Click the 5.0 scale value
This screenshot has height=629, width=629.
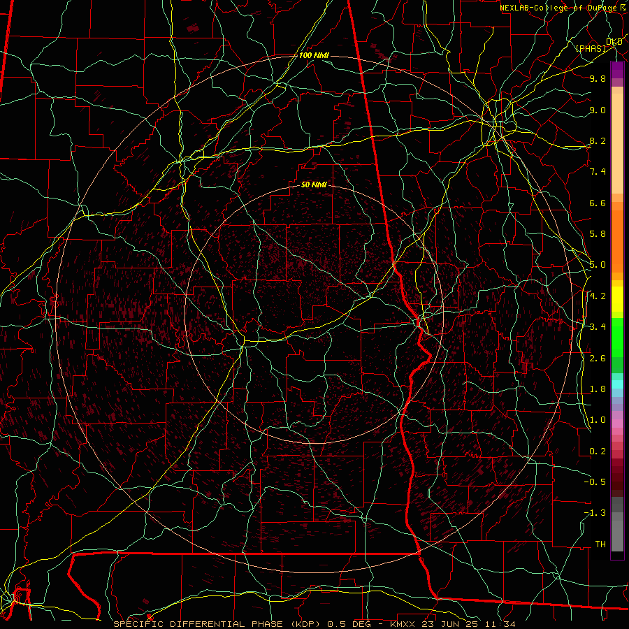point(598,265)
